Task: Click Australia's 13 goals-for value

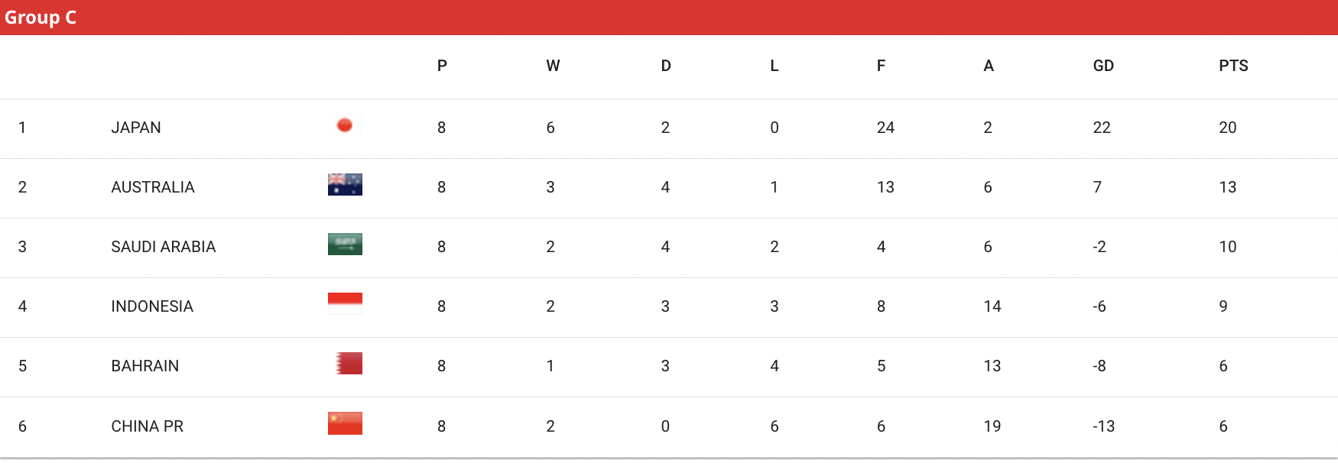Action: (885, 187)
